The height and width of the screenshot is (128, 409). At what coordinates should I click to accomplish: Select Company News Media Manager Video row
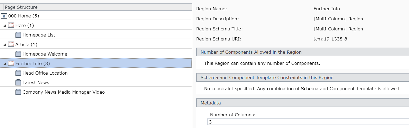pos(96,92)
